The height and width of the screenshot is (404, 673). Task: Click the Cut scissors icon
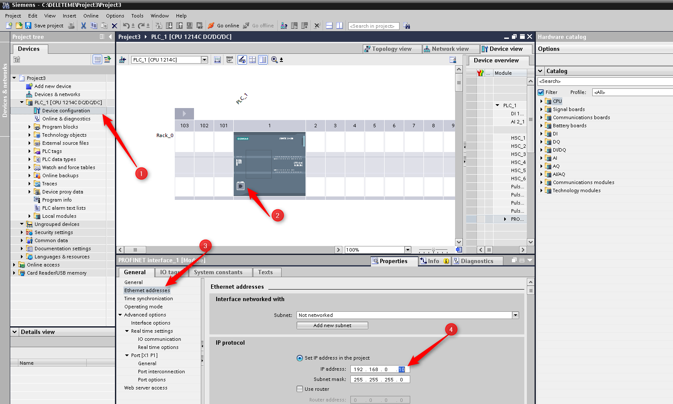point(83,26)
